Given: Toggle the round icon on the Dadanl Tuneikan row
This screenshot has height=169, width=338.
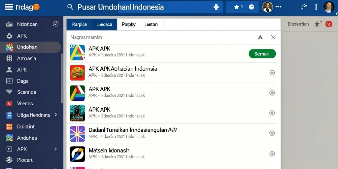Looking at the screenshot, I should 272,133.
